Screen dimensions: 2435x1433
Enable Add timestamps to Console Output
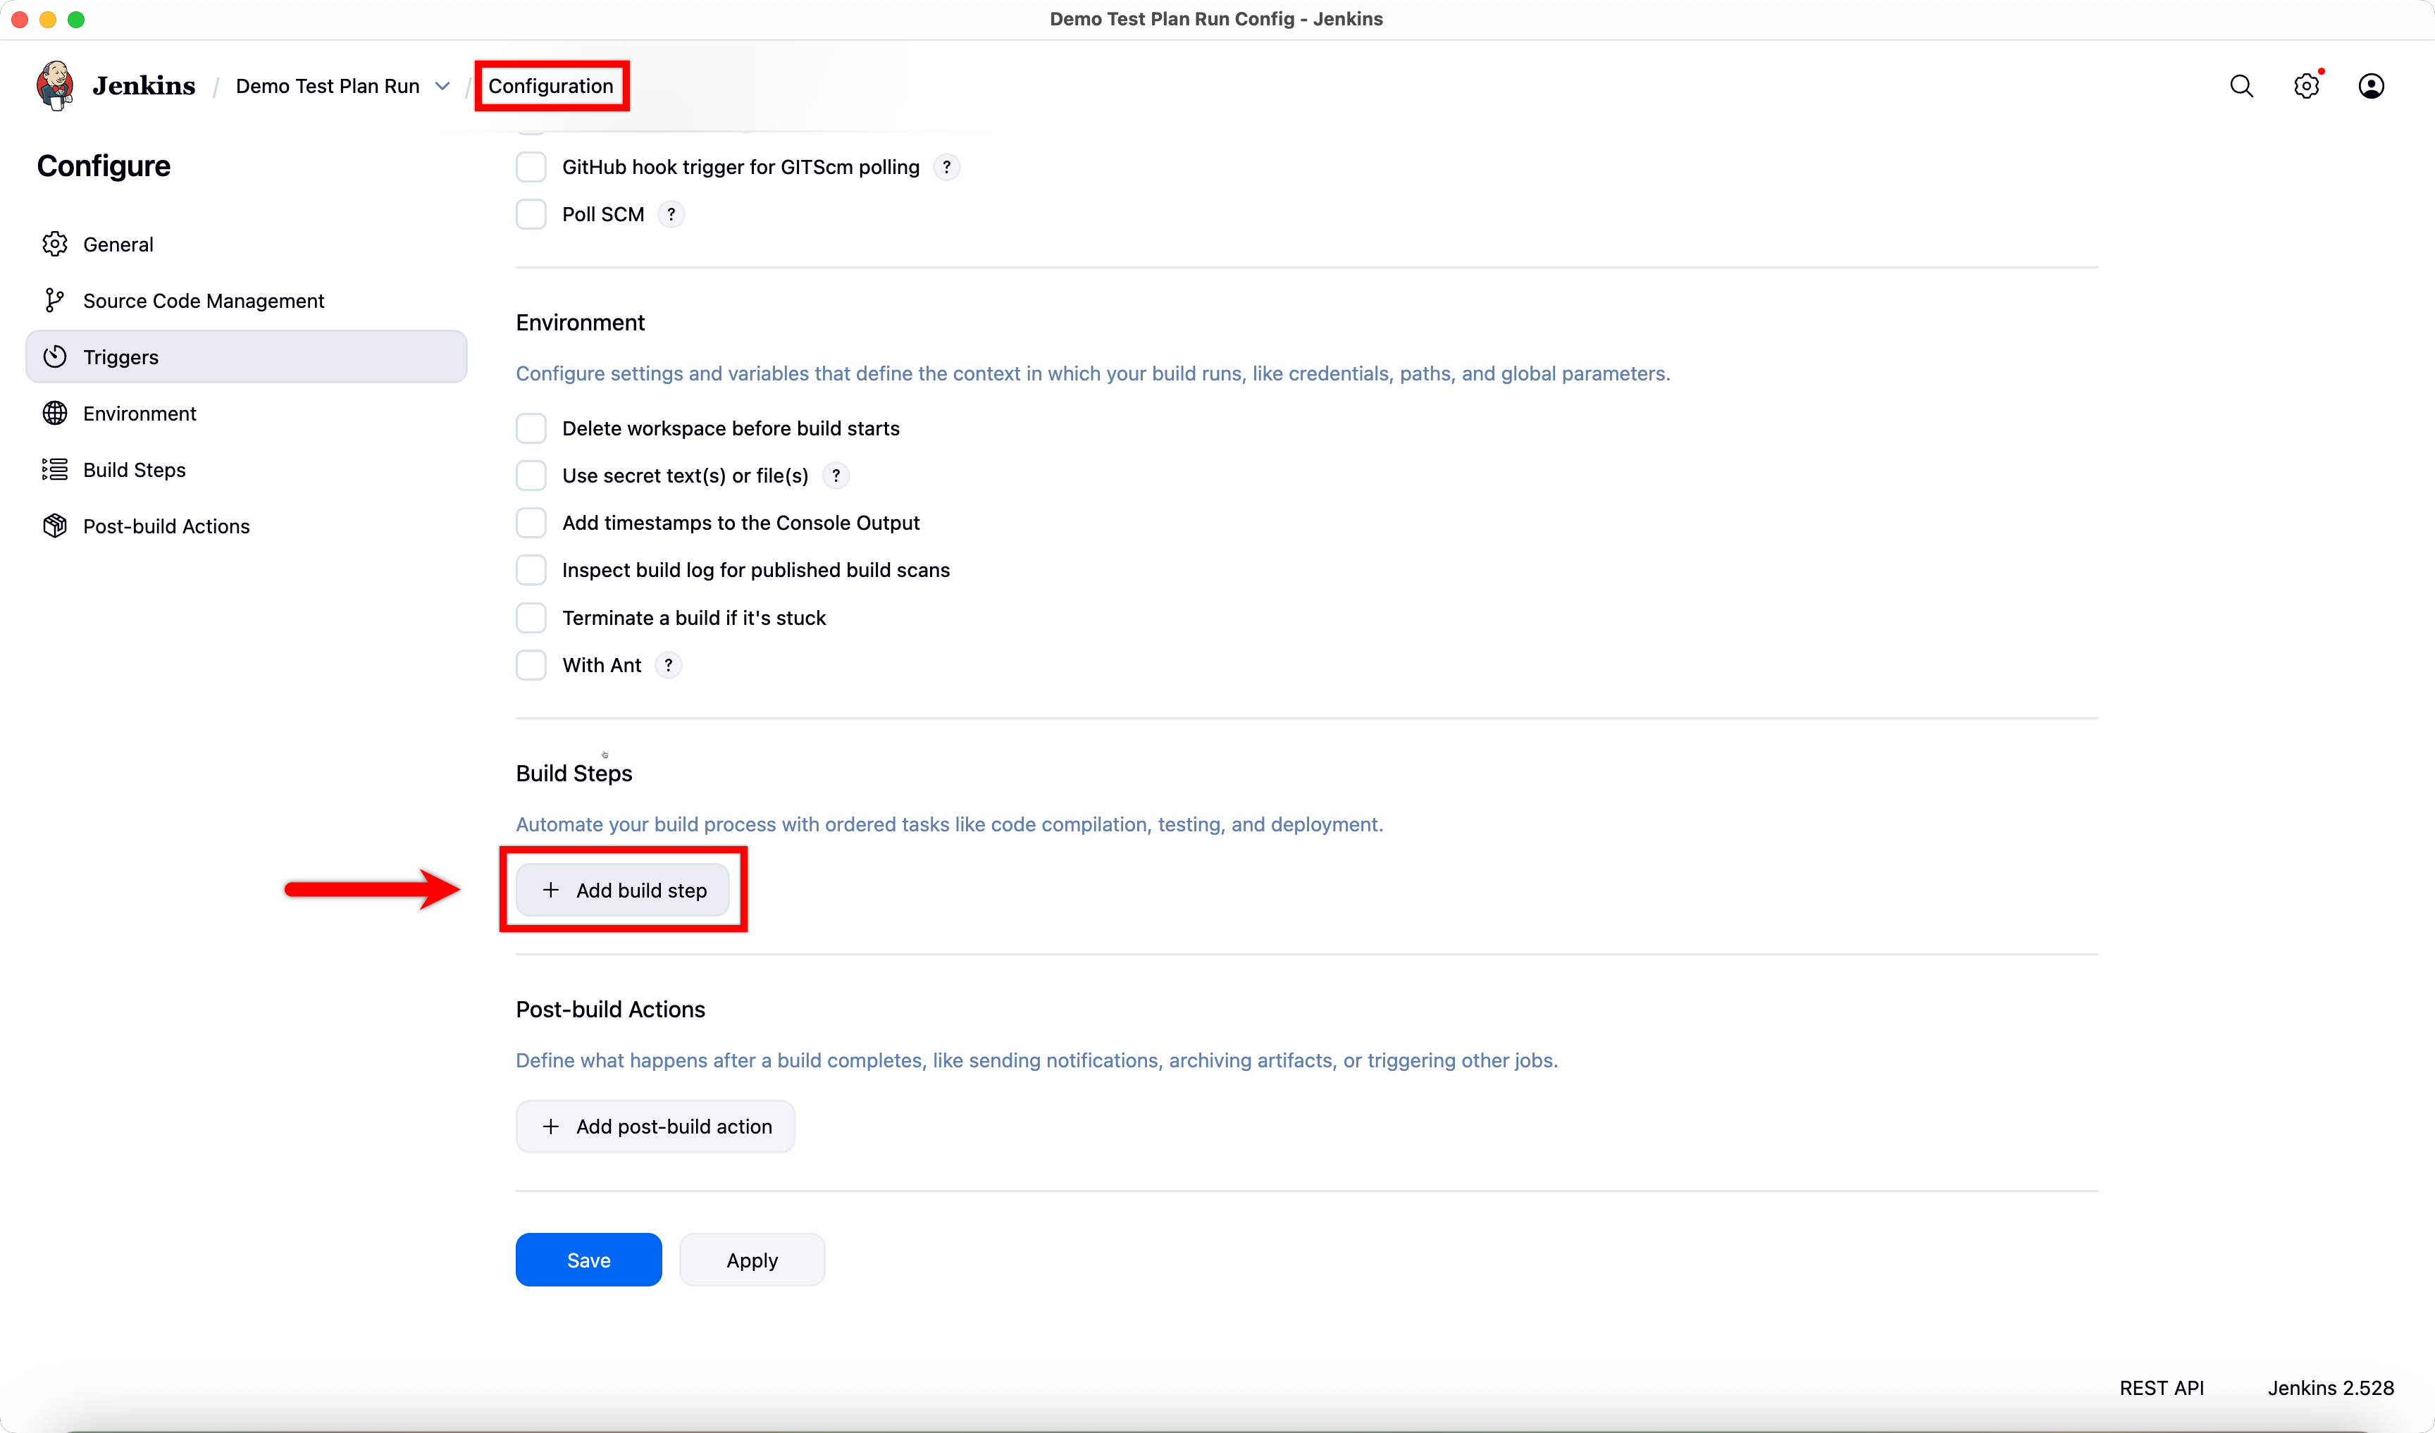[x=531, y=523]
